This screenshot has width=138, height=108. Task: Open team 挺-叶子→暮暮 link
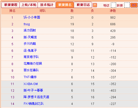point(33,90)
